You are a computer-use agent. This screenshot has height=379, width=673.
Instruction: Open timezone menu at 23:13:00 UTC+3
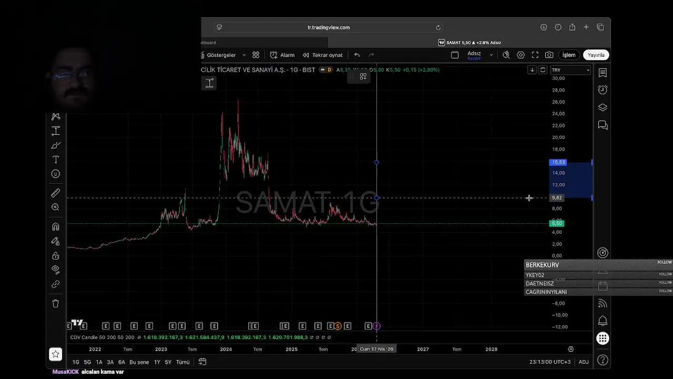(x=550, y=362)
